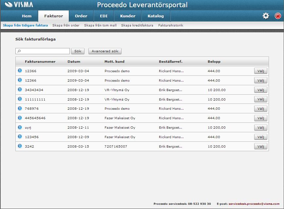
Task: Choose invoice 123456 with Välj
Action: tap(261, 137)
